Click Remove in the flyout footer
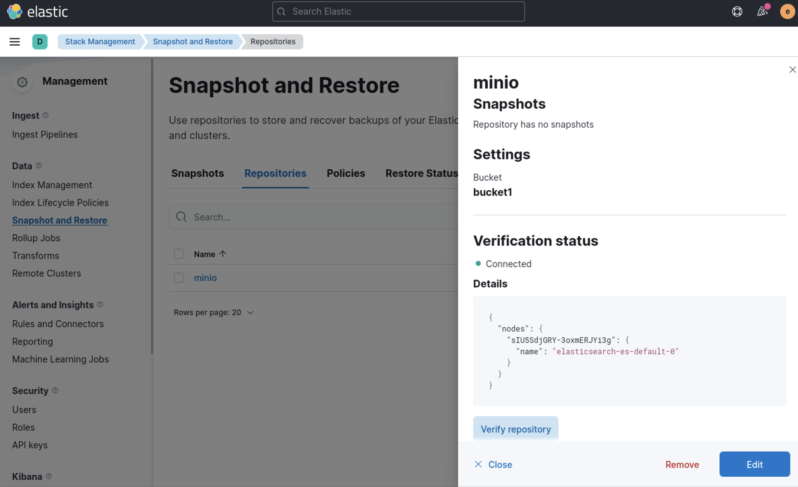The width and height of the screenshot is (798, 487). pos(682,465)
